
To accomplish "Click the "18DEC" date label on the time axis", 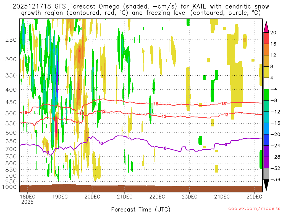I will tap(27, 197).
